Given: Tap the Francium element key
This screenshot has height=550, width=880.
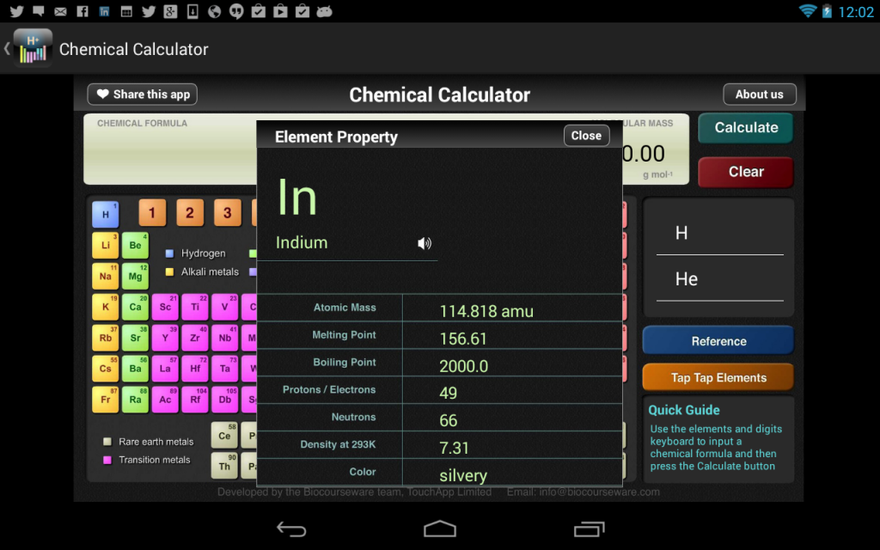Looking at the screenshot, I should (105, 400).
